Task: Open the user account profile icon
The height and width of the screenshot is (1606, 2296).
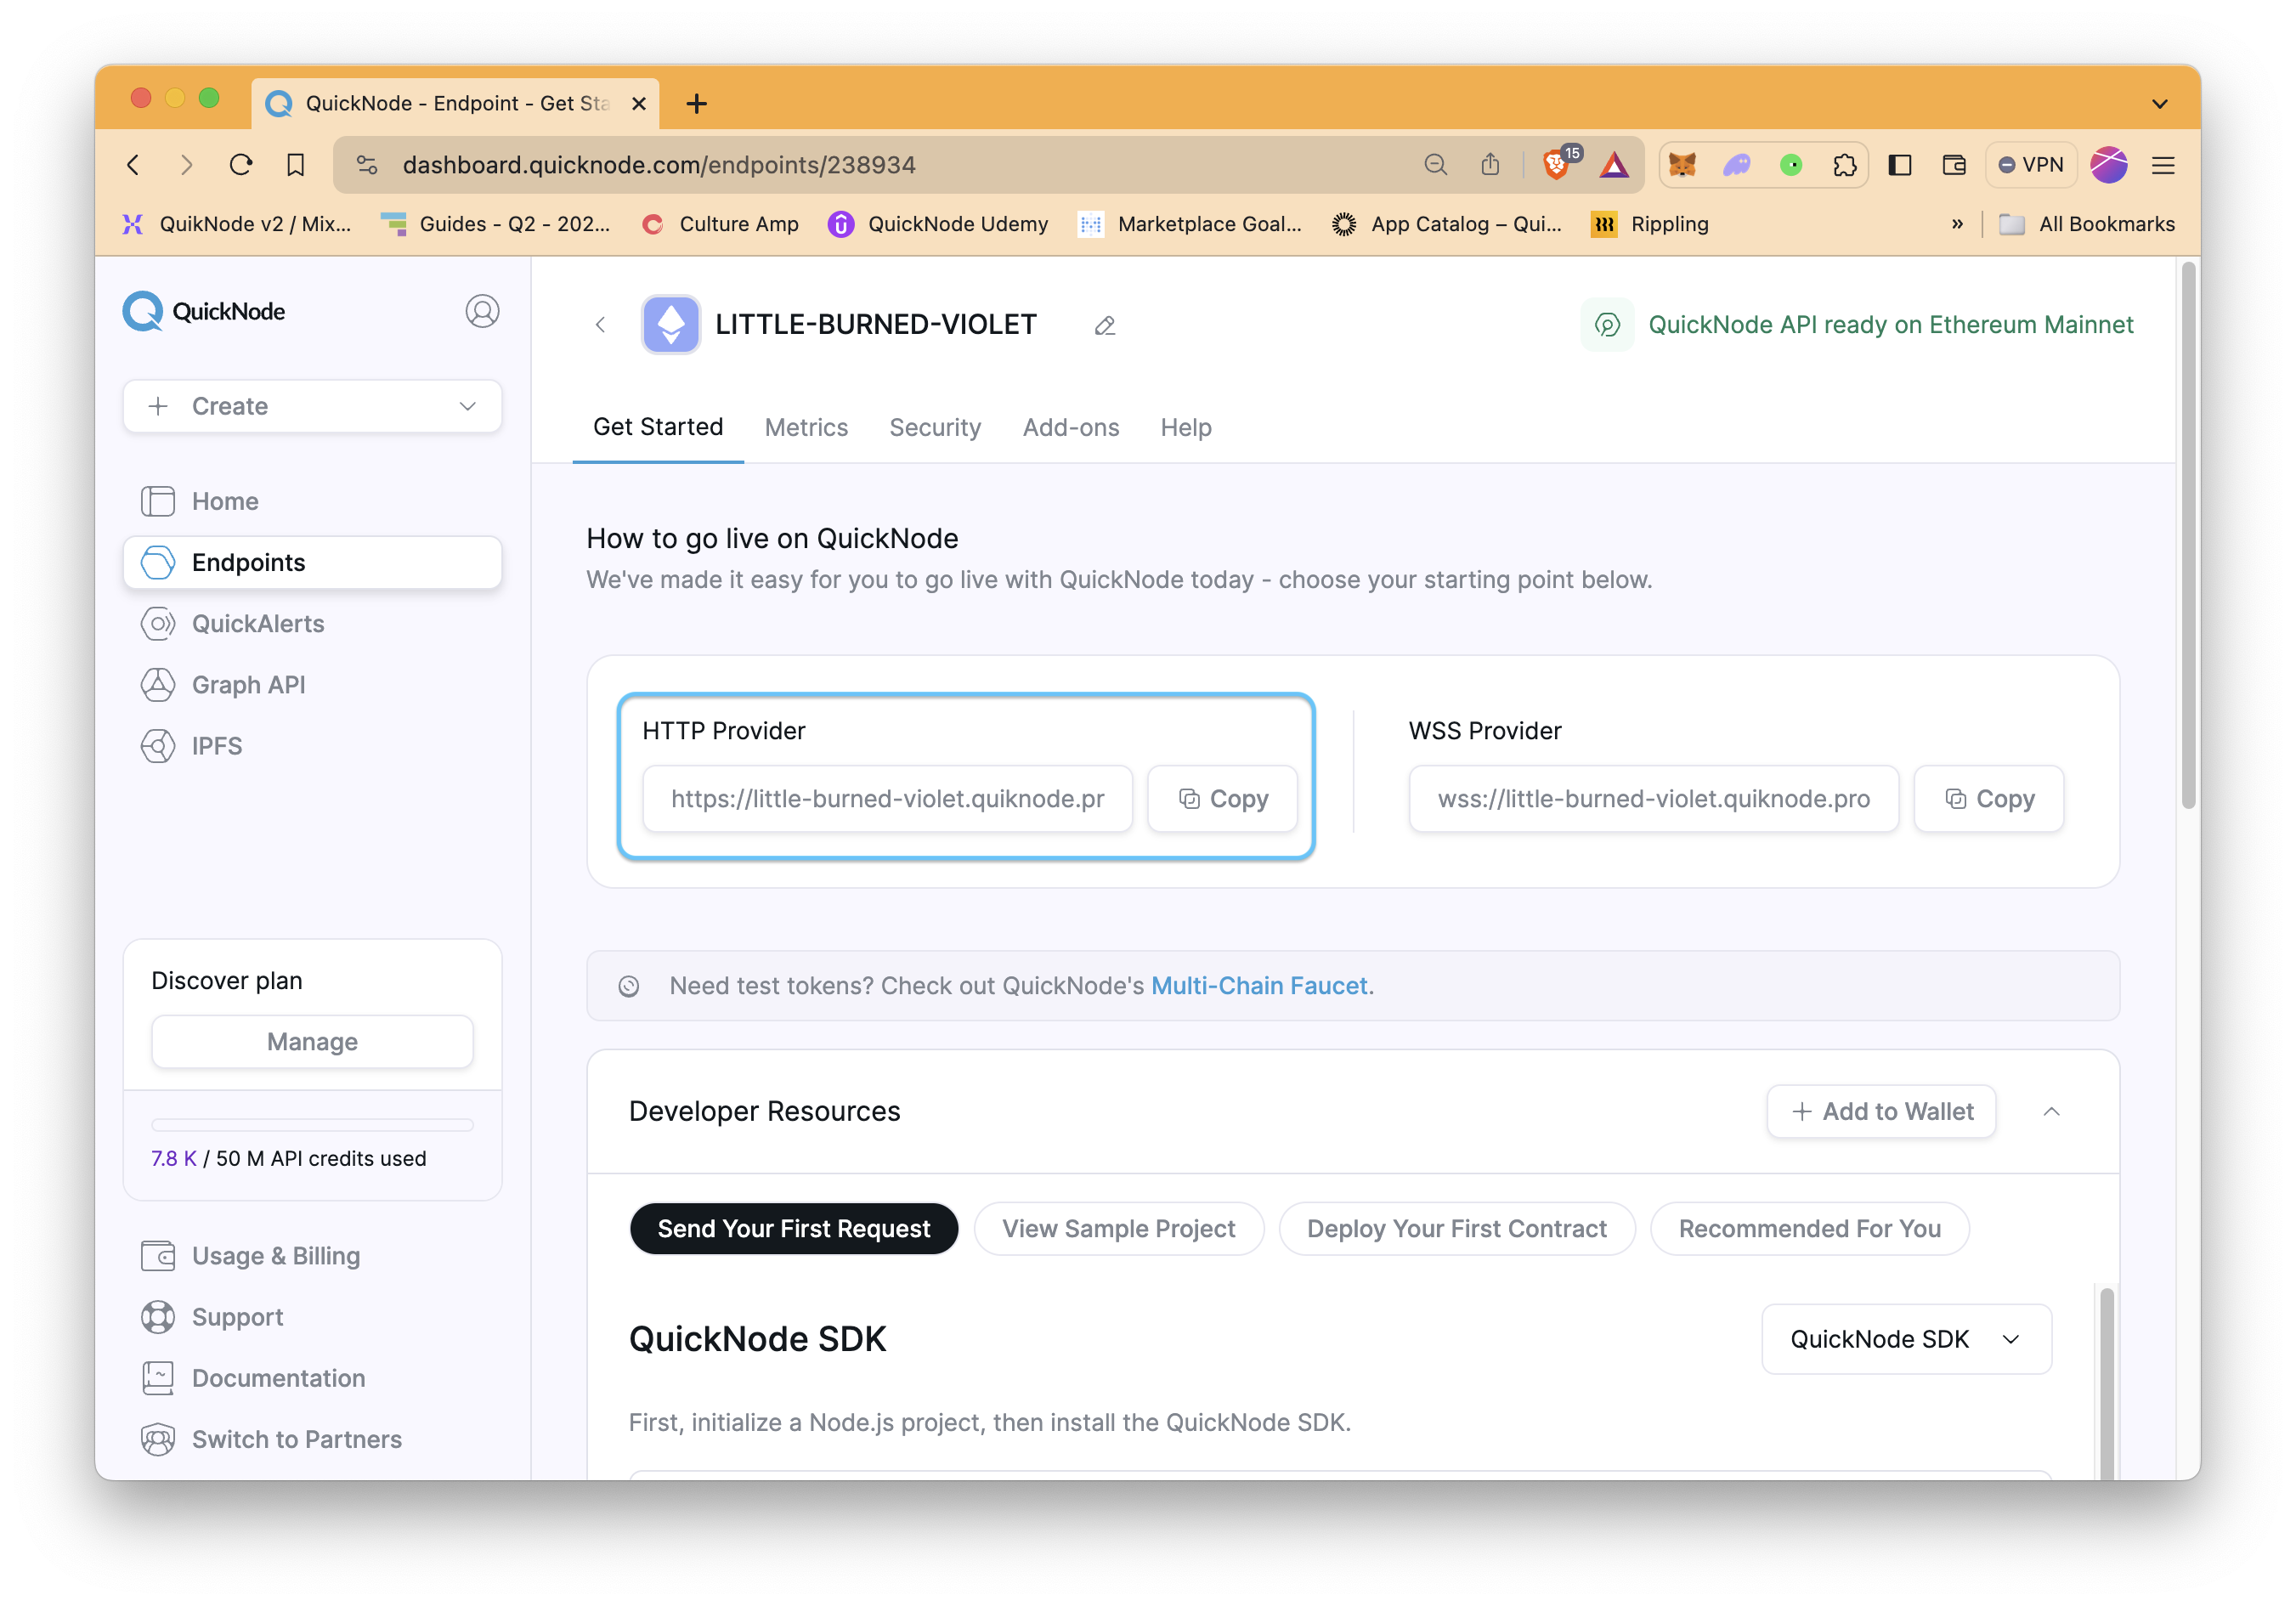Action: [x=482, y=311]
